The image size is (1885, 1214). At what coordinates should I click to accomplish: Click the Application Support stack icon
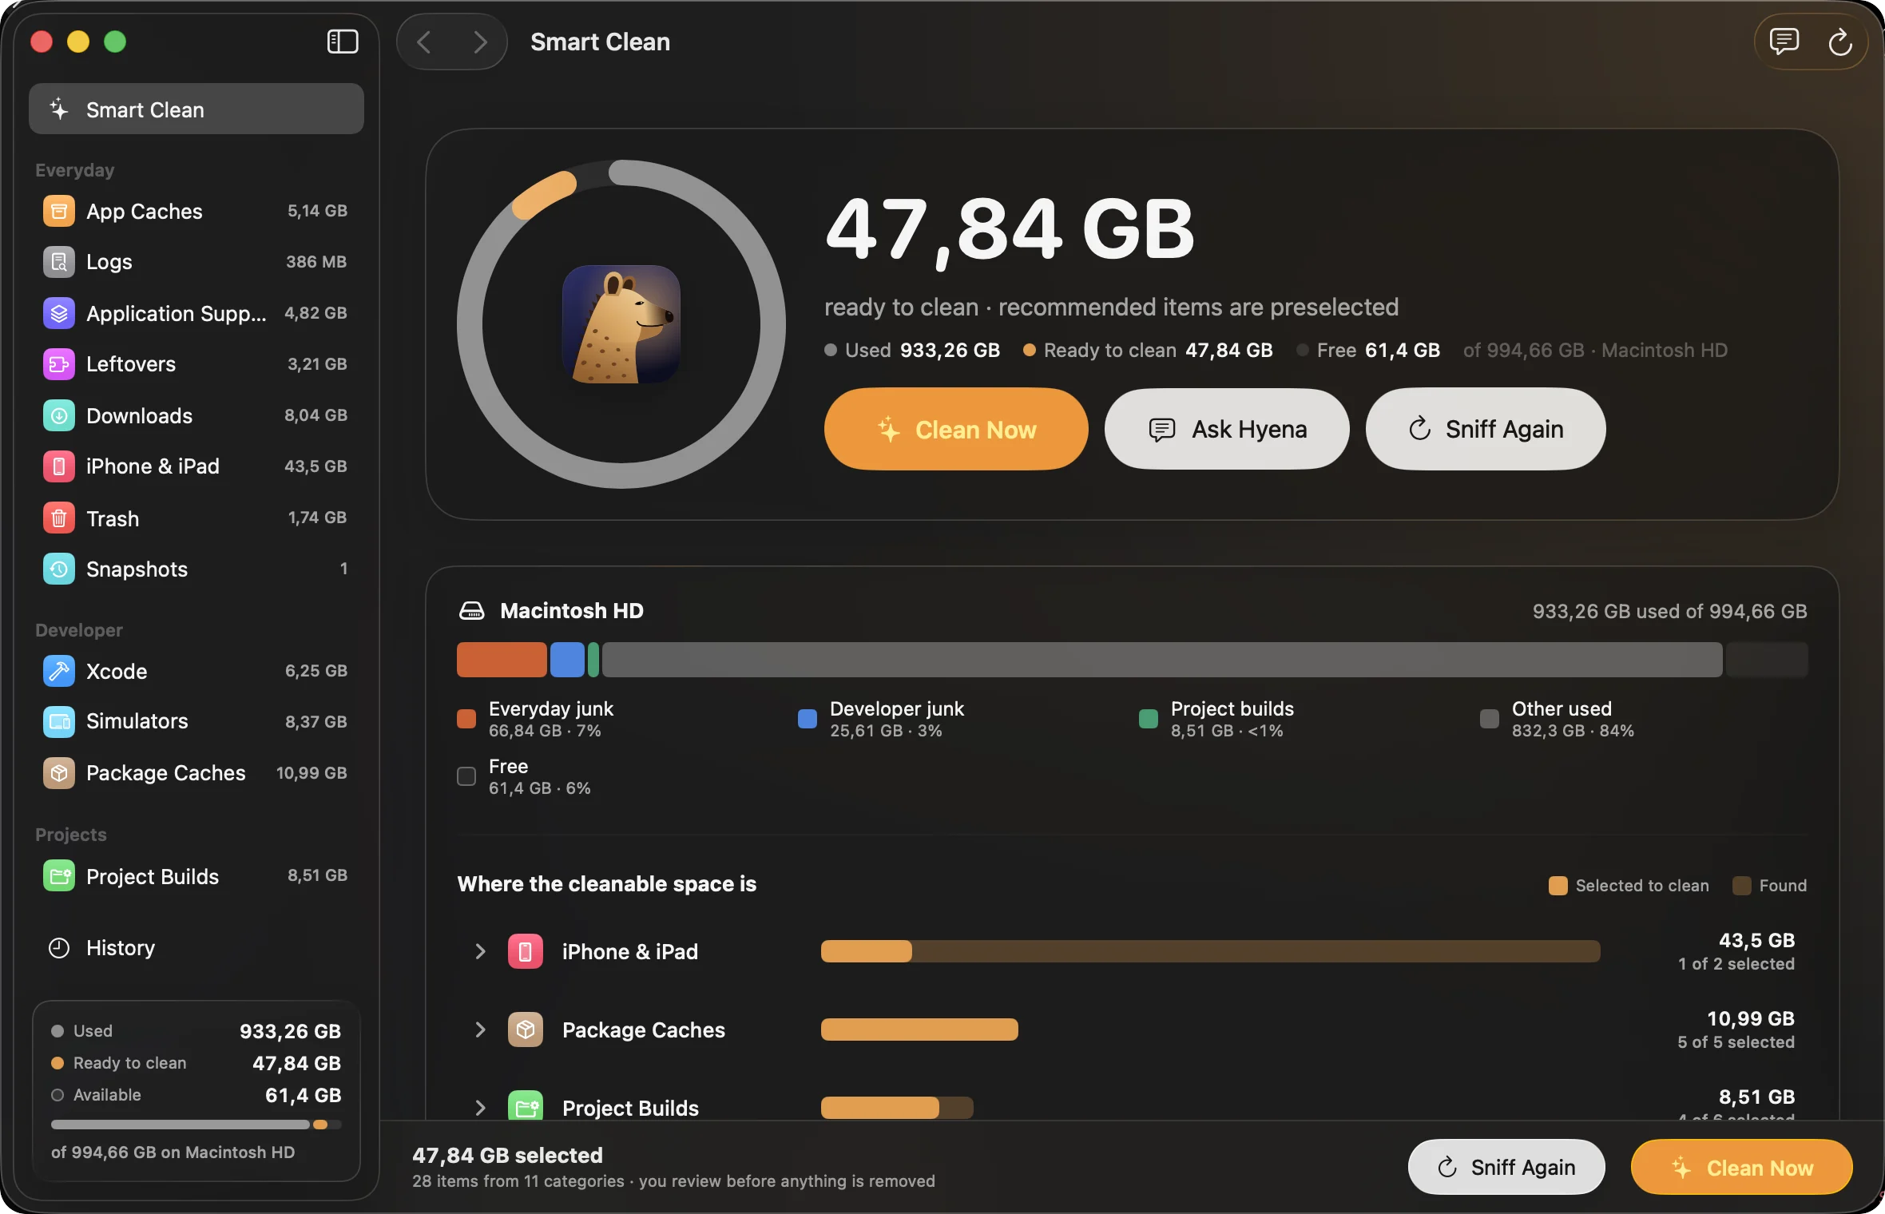click(59, 313)
